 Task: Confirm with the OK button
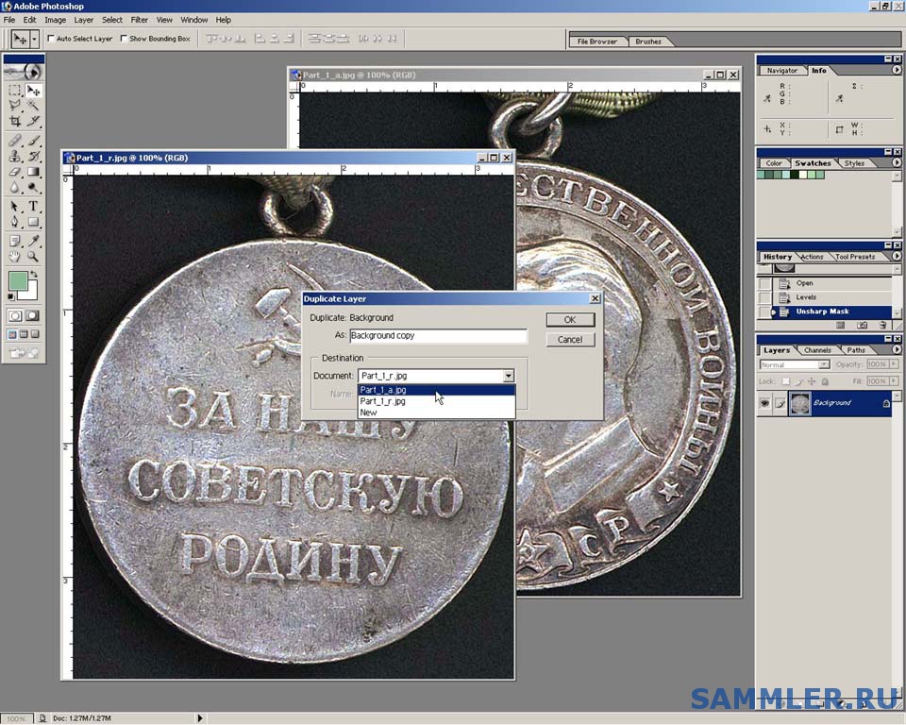[x=570, y=319]
